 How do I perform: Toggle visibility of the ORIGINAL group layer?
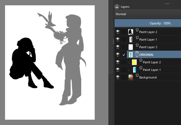pyautogui.click(x=117, y=55)
